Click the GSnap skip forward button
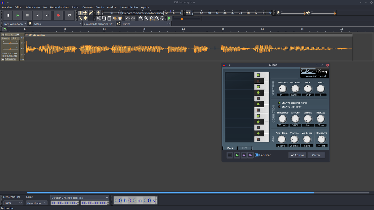This screenshot has height=210, width=374. pyautogui.click(x=250, y=155)
